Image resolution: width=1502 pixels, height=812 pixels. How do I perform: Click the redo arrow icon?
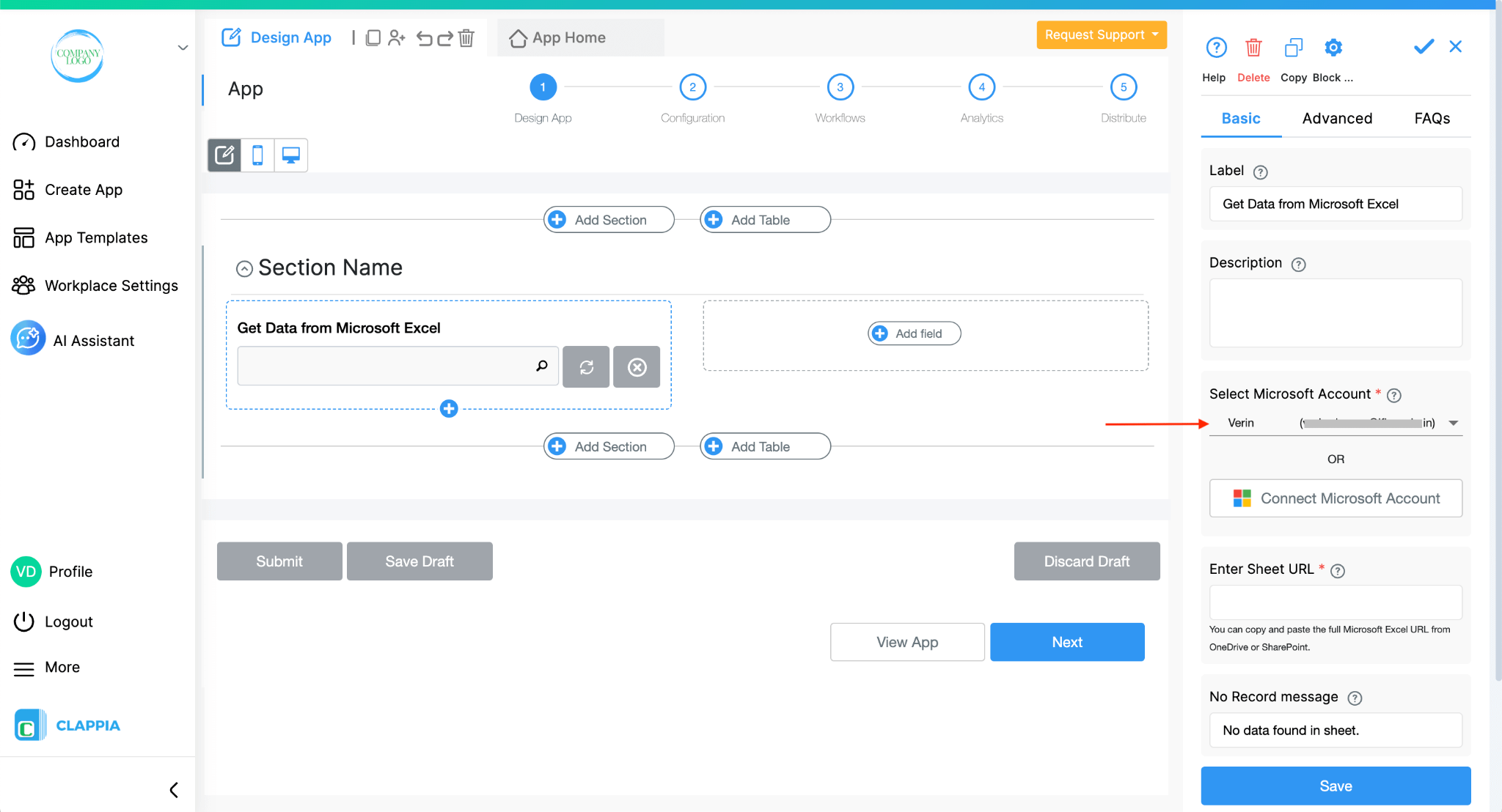pos(445,37)
